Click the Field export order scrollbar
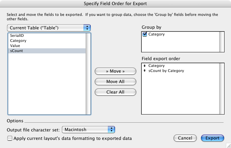Image resolution: width=231 pixels, height=148 pixels. (x=222, y=89)
